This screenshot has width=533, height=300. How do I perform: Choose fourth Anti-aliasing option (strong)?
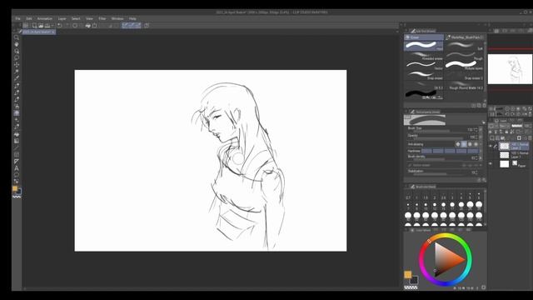pyautogui.click(x=476, y=144)
